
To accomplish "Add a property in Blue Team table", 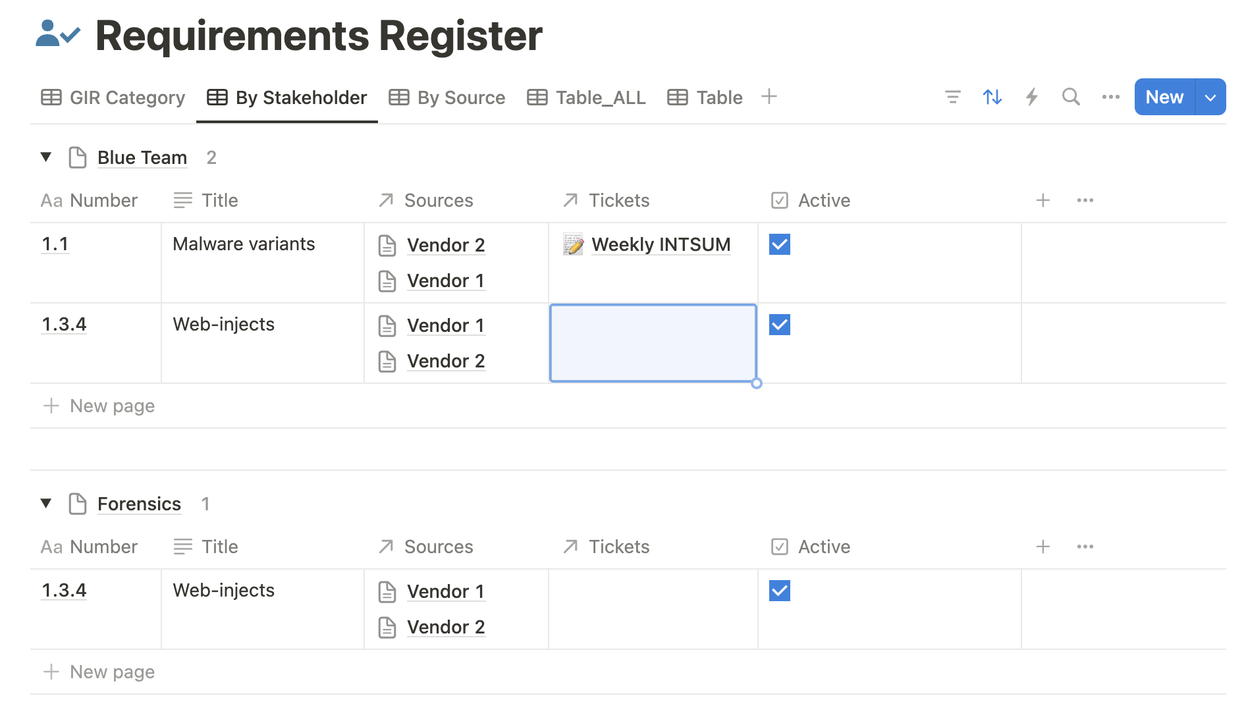I will tap(1043, 200).
